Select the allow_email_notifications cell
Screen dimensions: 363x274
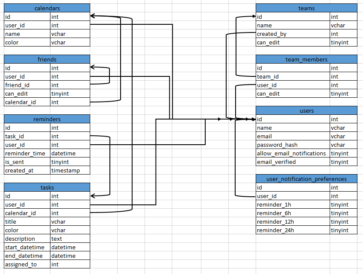pos(292,153)
